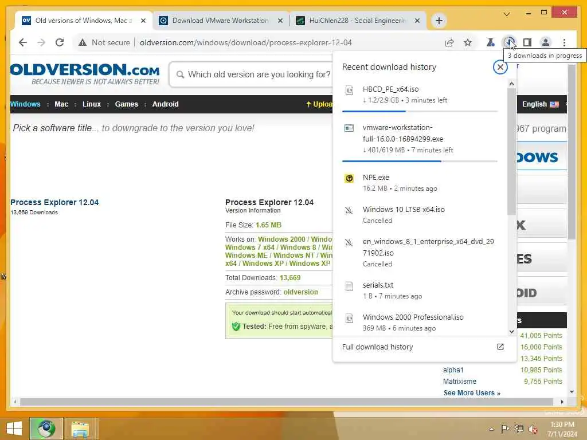Image resolution: width=587 pixels, height=440 pixels.
Task: Close the Recent download history popup
Action: [500, 67]
